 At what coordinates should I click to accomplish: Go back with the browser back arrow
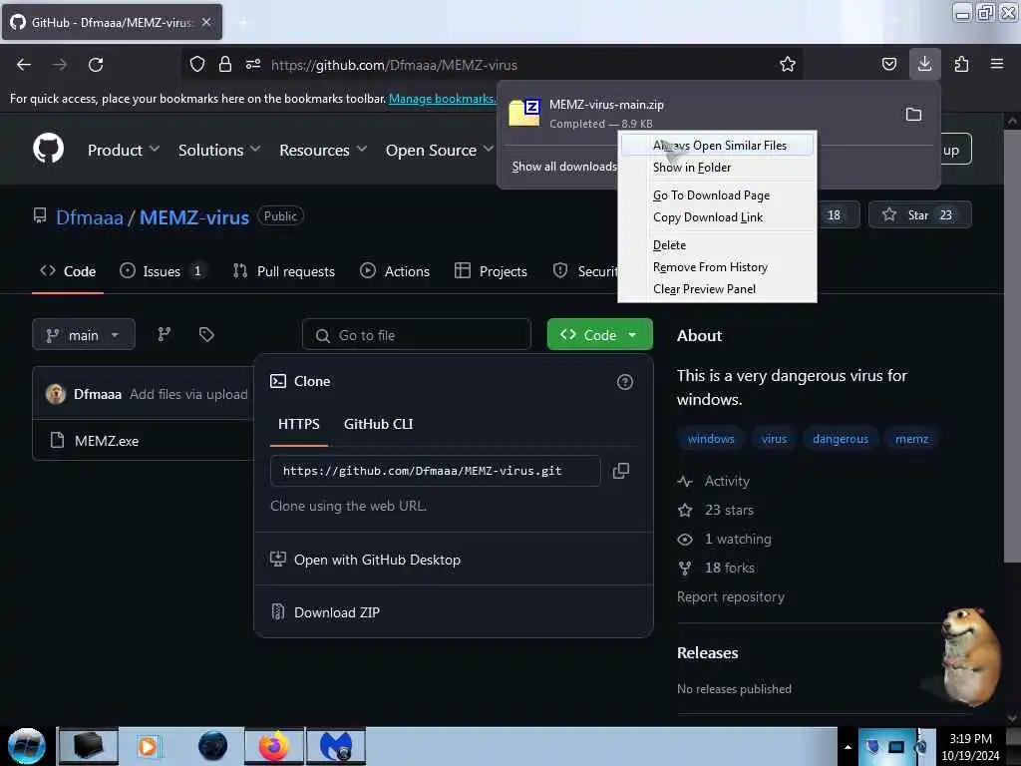click(24, 65)
